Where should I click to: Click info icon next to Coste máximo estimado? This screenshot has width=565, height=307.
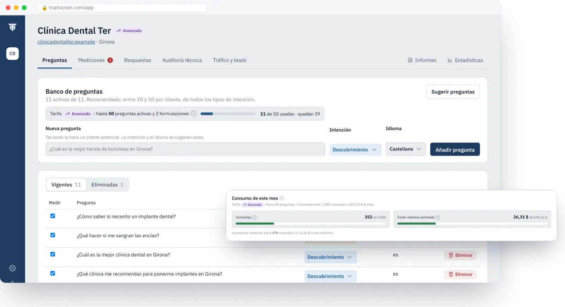coord(438,217)
